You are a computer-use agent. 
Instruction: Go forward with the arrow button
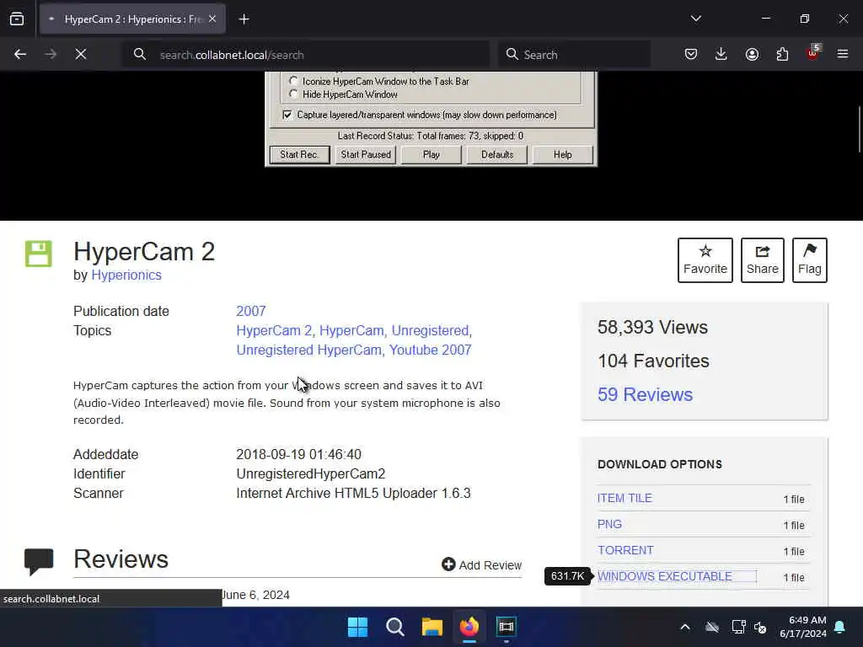(x=50, y=55)
